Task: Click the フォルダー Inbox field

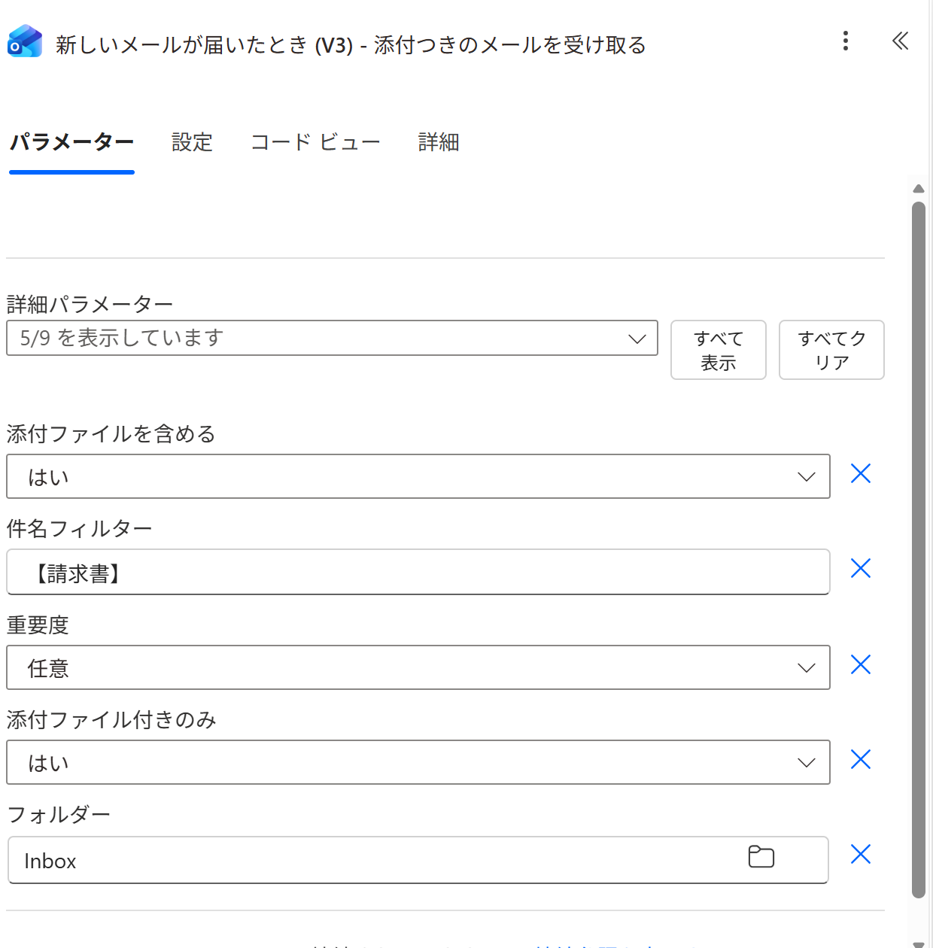Action: click(x=418, y=860)
